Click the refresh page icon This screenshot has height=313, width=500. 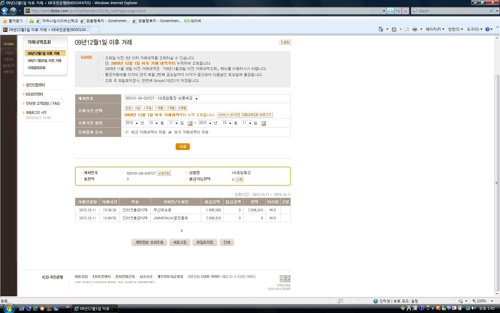398,11
